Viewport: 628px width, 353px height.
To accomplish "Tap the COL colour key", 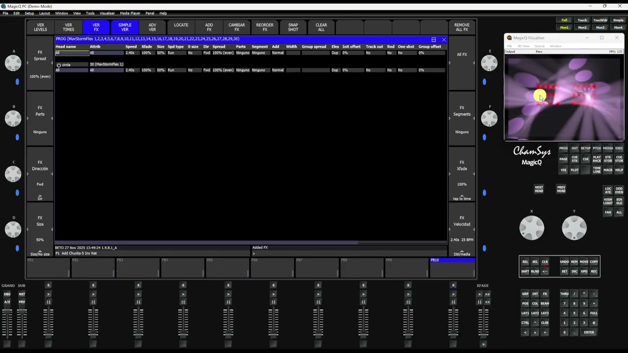I will [535, 303].
